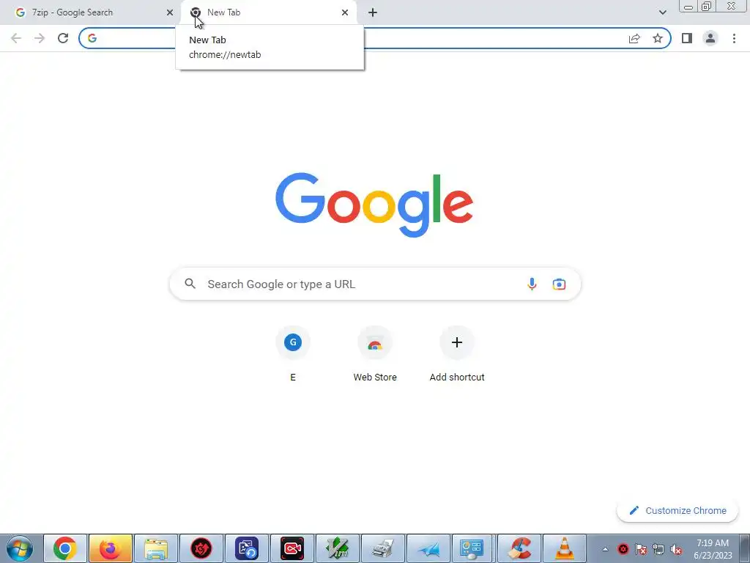Launch Firefox from the taskbar

pos(111,548)
